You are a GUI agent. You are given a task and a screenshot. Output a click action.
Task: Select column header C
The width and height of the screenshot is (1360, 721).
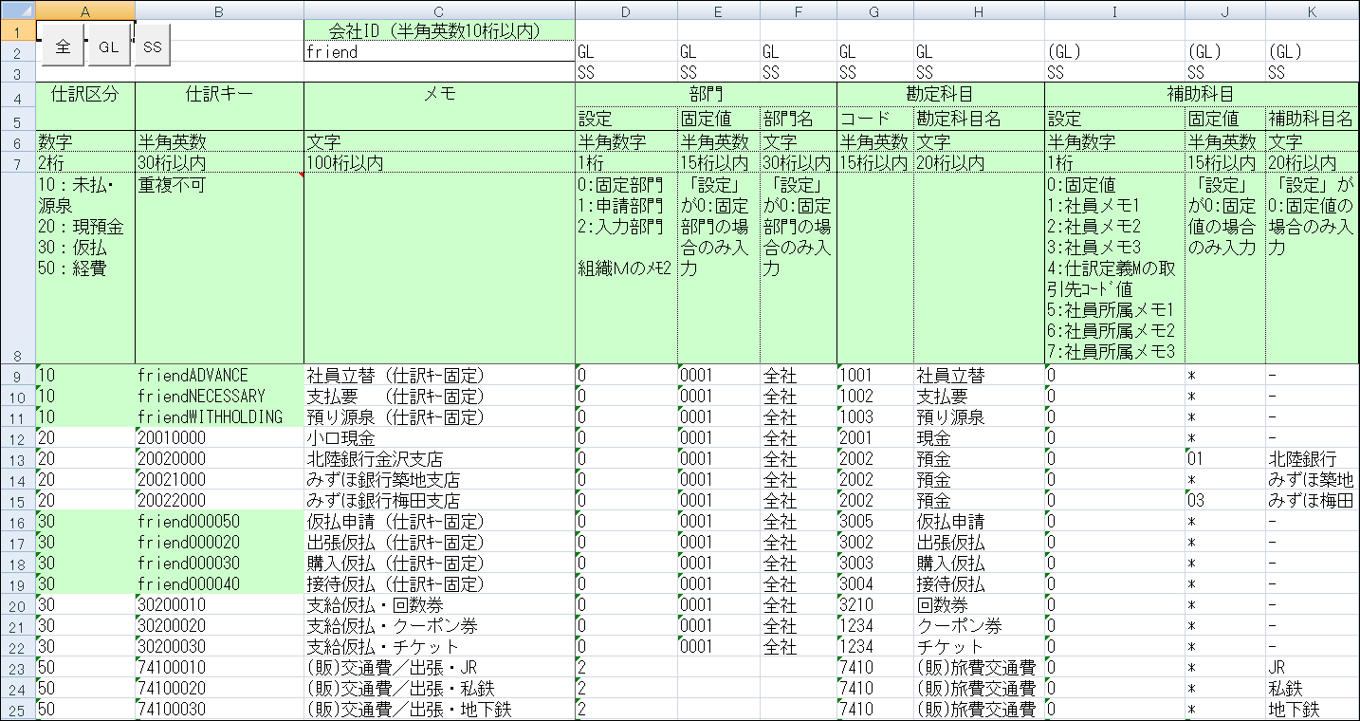439,10
